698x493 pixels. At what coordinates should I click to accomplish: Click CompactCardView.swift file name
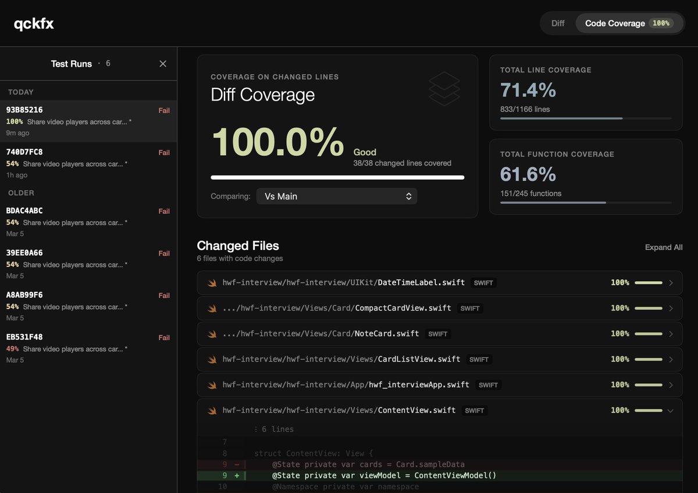pos(403,308)
